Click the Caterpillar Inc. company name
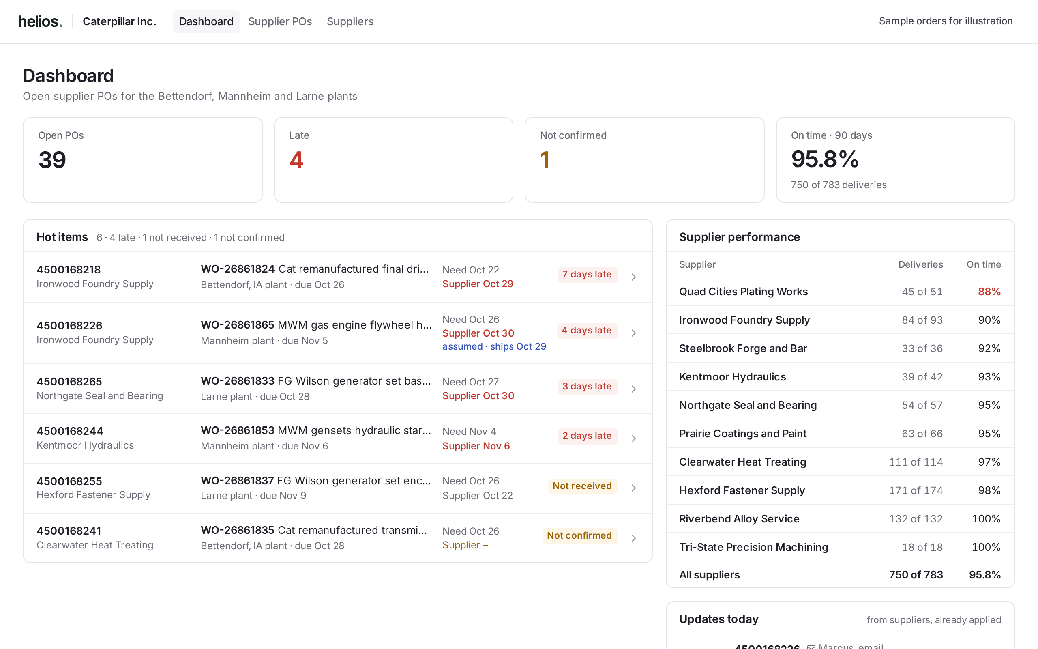The image size is (1038, 649). [119, 21]
